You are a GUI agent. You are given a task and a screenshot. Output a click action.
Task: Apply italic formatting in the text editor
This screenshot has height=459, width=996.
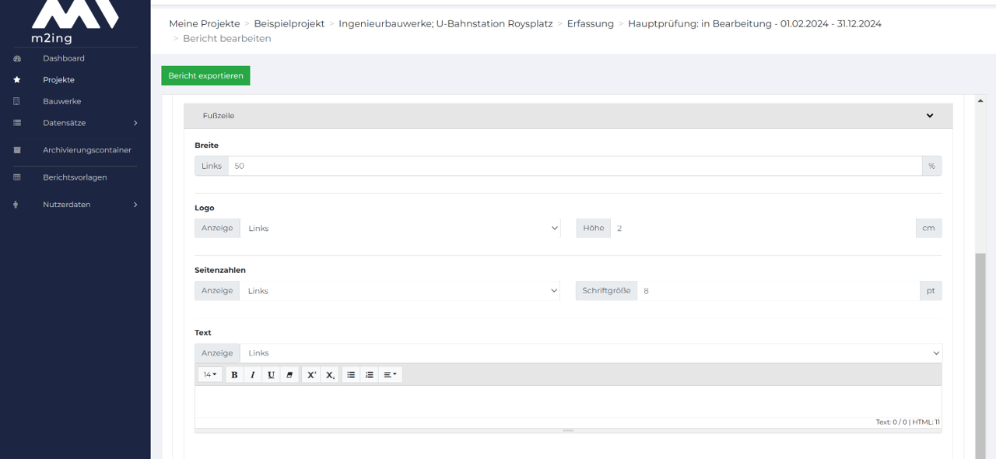pos(252,375)
